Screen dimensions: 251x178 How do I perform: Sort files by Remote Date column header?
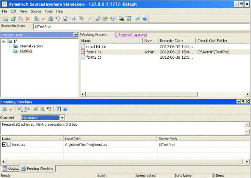(171, 41)
